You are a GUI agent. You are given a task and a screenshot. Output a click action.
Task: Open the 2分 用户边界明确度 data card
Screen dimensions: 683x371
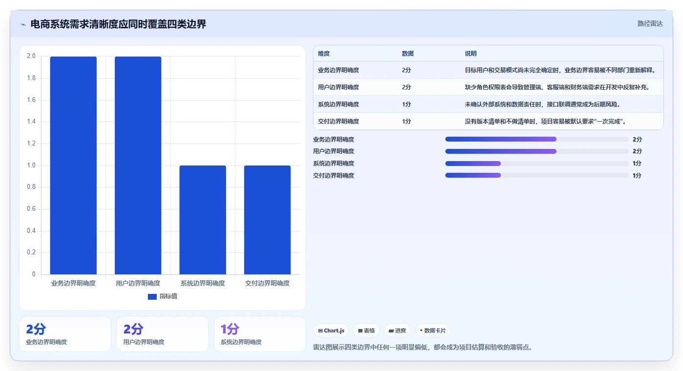(x=163, y=334)
